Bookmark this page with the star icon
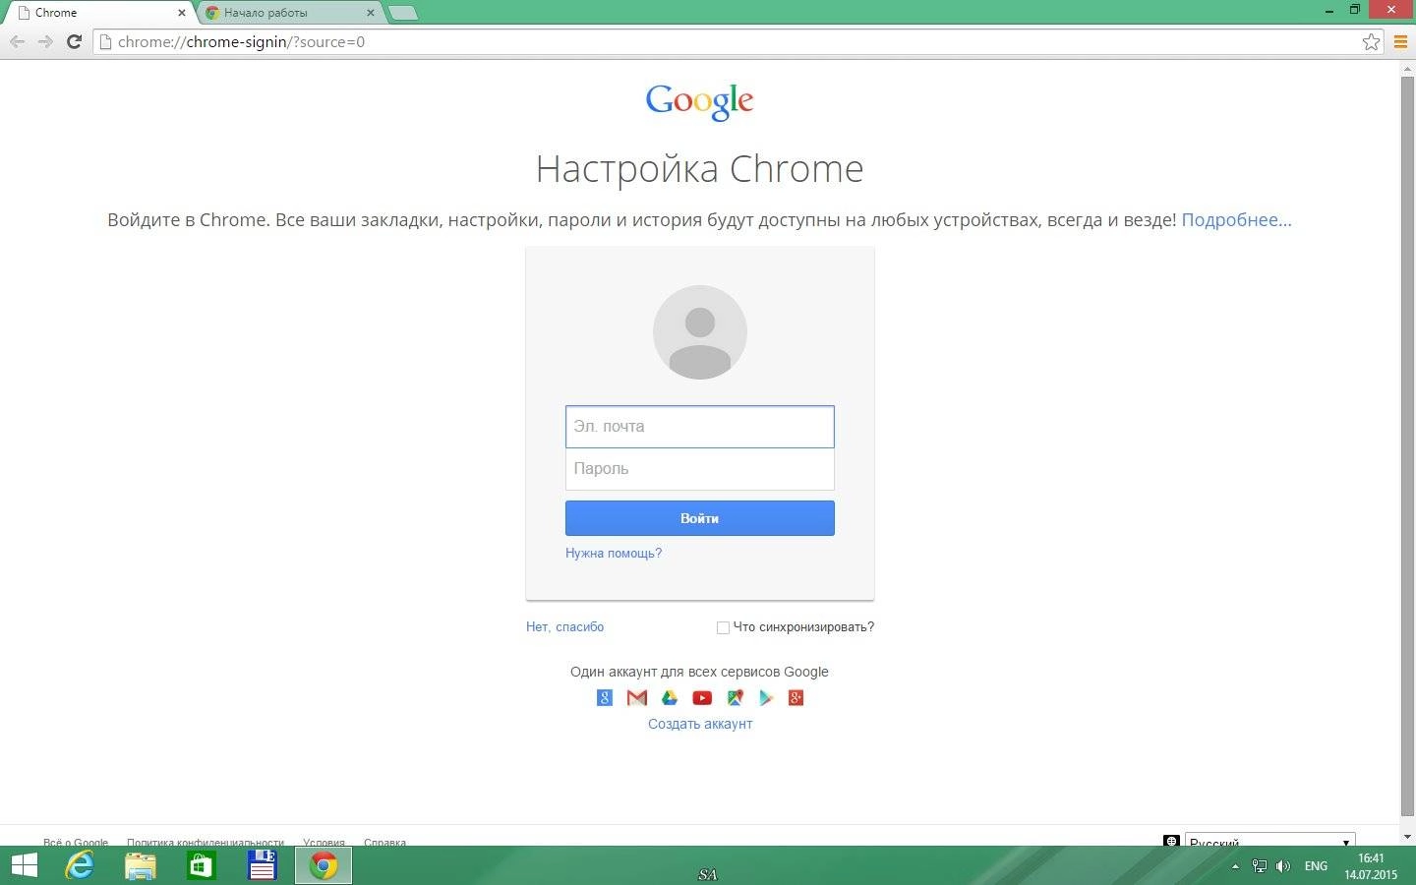Image resolution: width=1416 pixels, height=885 pixels. [1371, 41]
